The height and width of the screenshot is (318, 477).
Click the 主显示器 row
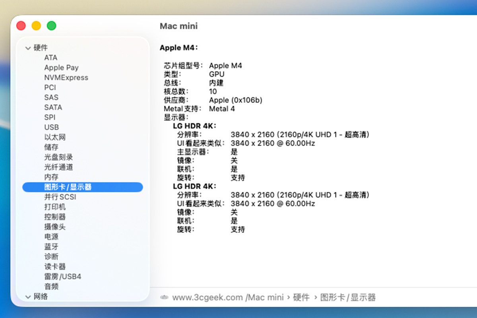coord(207,152)
